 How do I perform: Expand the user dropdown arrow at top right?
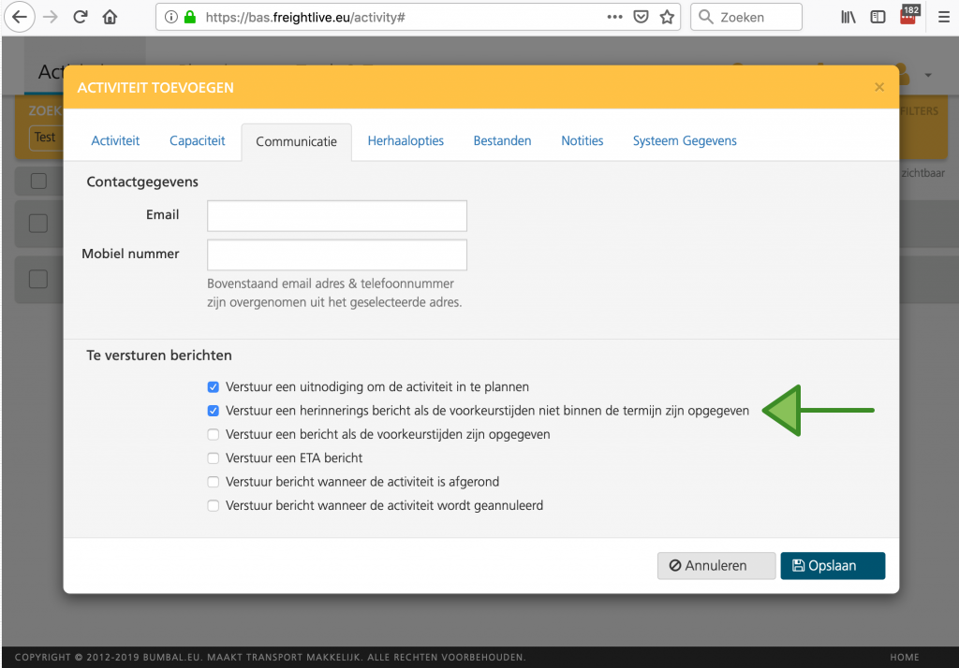pos(928,75)
